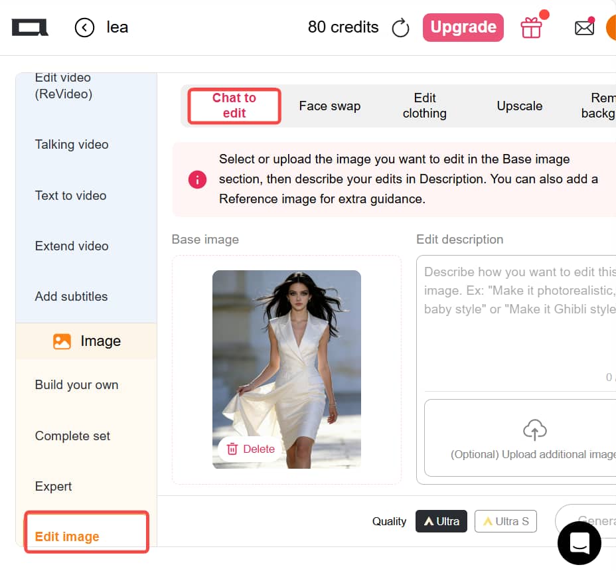Viewport: 616px width, 571px height.
Task: Click the Upgrade button
Action: [x=463, y=27]
